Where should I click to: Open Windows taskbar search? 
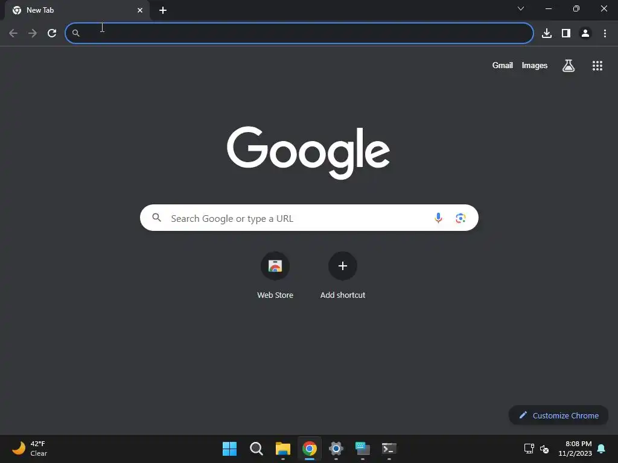click(256, 449)
